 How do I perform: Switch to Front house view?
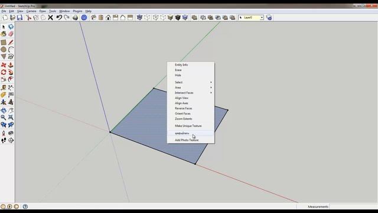click(108, 17)
